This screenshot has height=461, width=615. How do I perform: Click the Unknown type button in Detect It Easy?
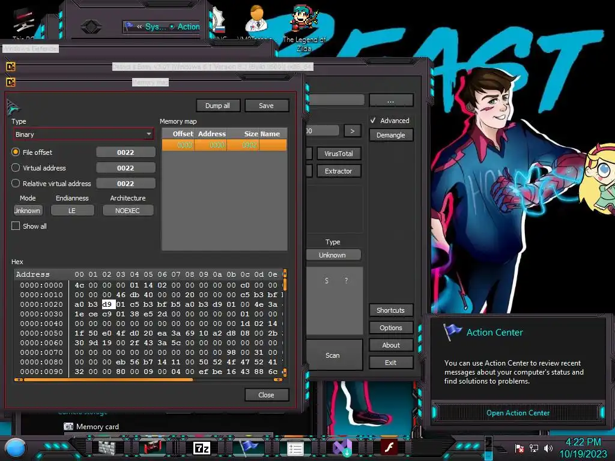coord(333,255)
